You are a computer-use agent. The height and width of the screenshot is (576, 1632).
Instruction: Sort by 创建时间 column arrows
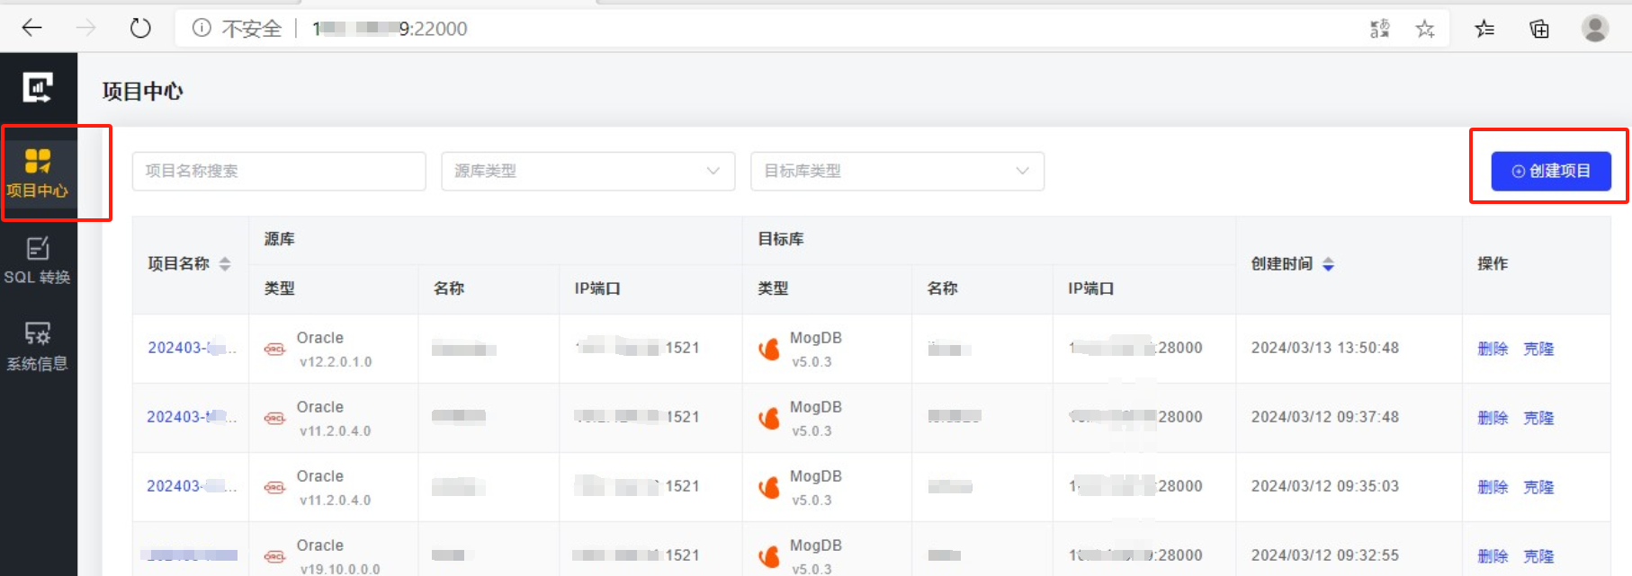pyautogui.click(x=1328, y=263)
